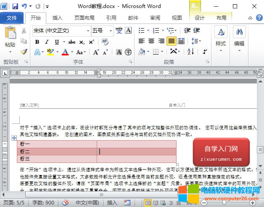The height and width of the screenshot is (207, 264).
Task: Align text left
Action: pos(141,41)
